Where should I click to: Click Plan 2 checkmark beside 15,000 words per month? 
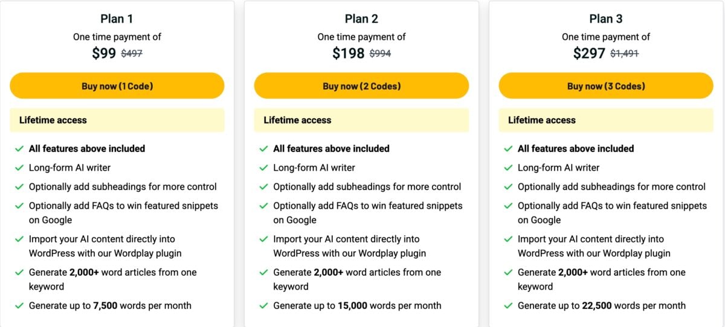pos(263,306)
